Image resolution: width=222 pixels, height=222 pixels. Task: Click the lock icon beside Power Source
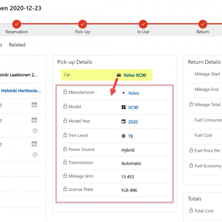click(x=65, y=149)
